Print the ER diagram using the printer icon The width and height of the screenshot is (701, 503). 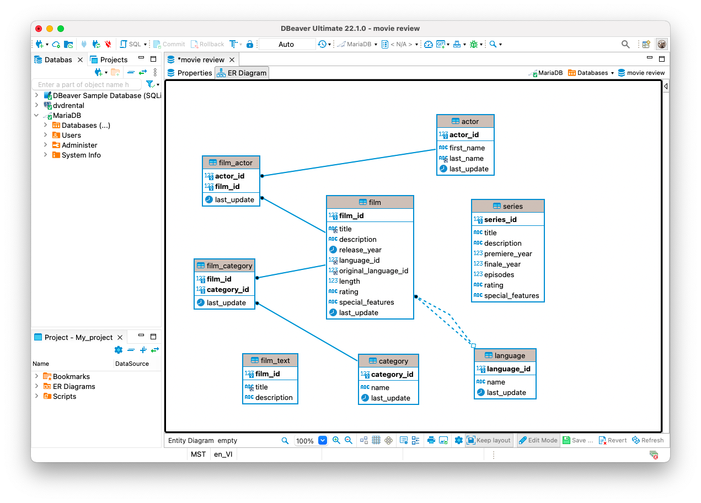431,440
